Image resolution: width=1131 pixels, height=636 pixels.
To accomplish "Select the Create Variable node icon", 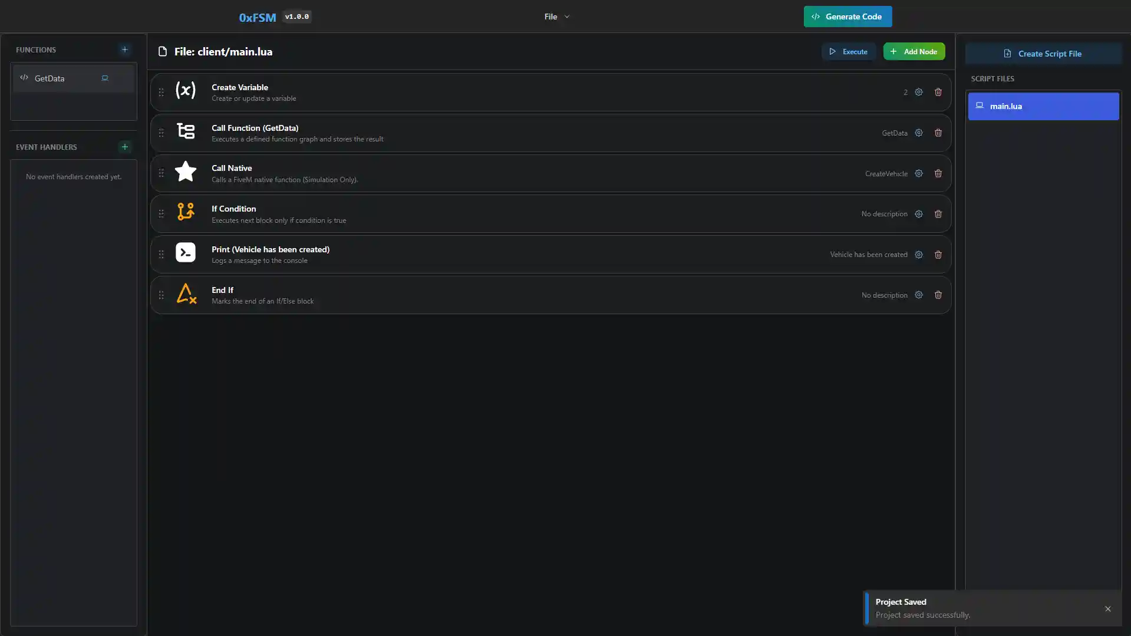I will (x=184, y=91).
